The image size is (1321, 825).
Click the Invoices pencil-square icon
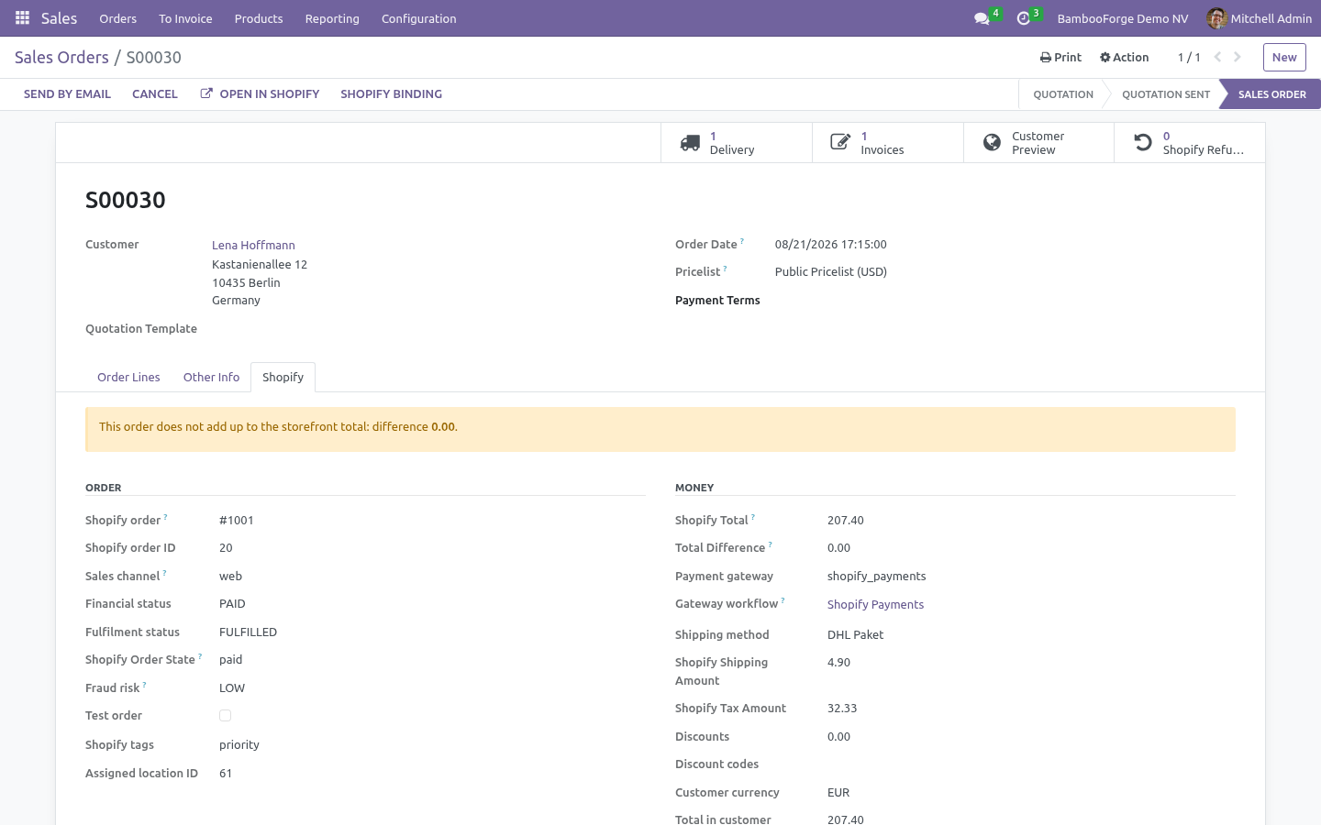840,142
